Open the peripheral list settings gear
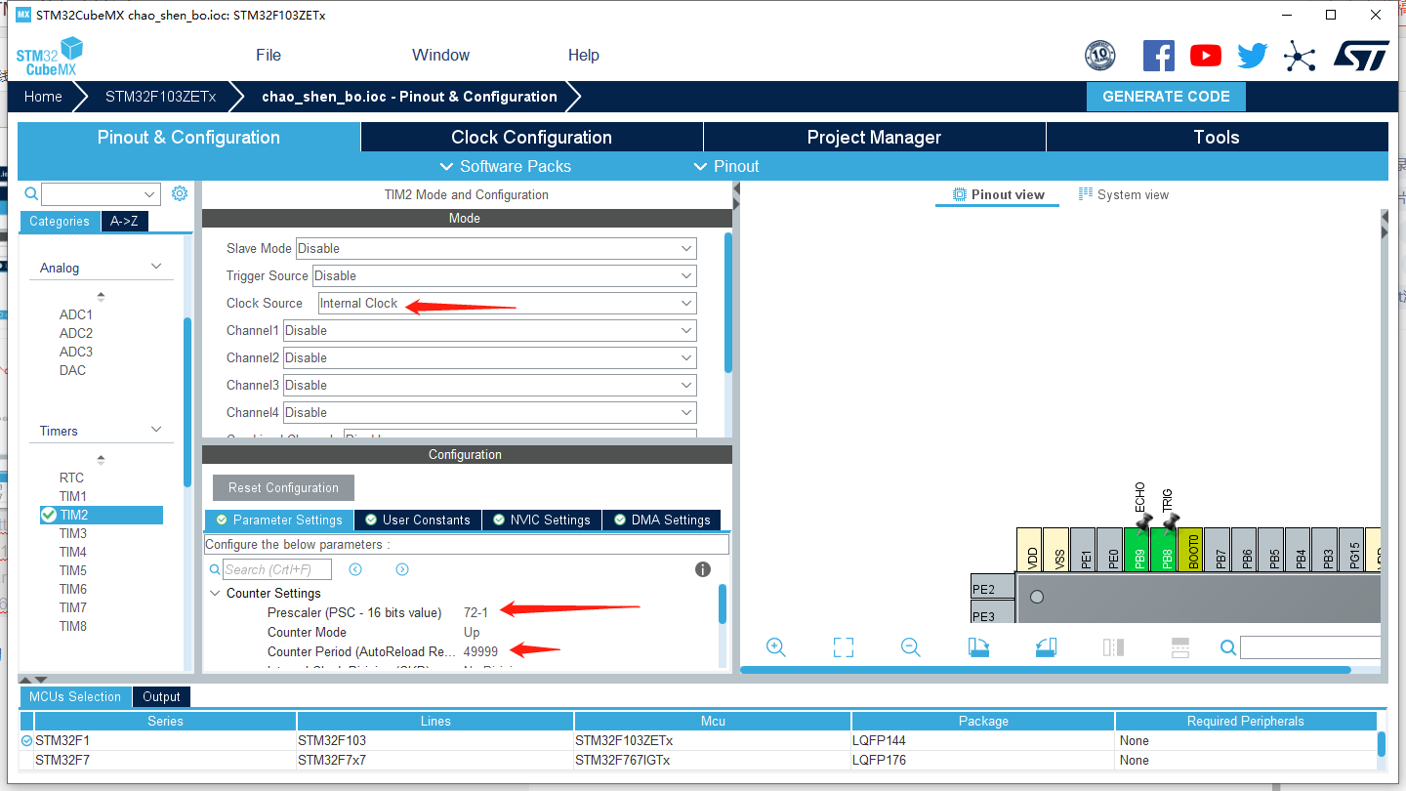 [x=180, y=193]
